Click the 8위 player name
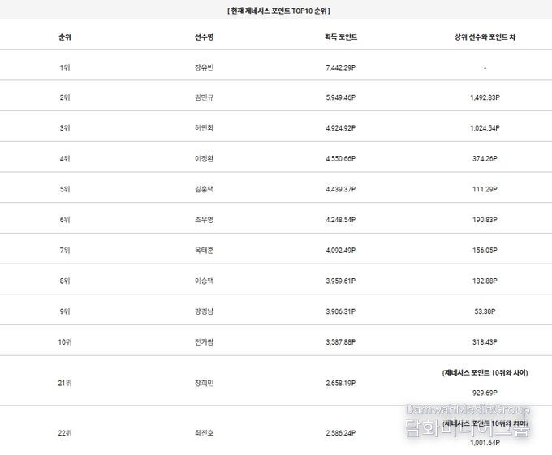552x455 pixels. click(205, 281)
